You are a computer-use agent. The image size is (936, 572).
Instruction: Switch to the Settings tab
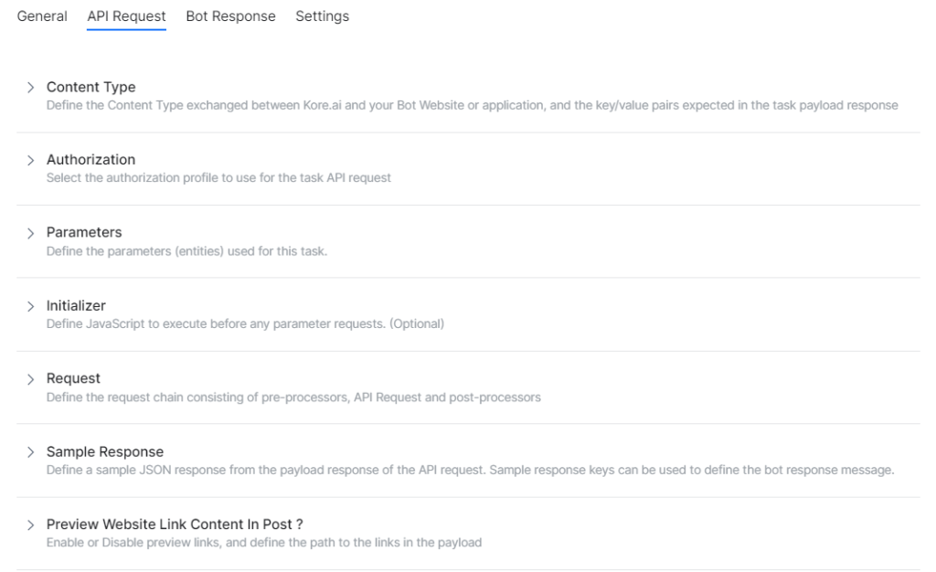coord(322,16)
